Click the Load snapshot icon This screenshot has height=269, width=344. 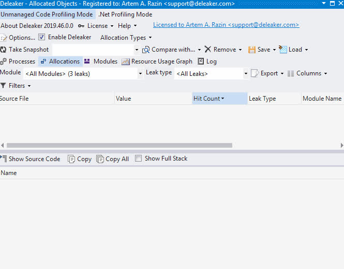[x=283, y=49]
